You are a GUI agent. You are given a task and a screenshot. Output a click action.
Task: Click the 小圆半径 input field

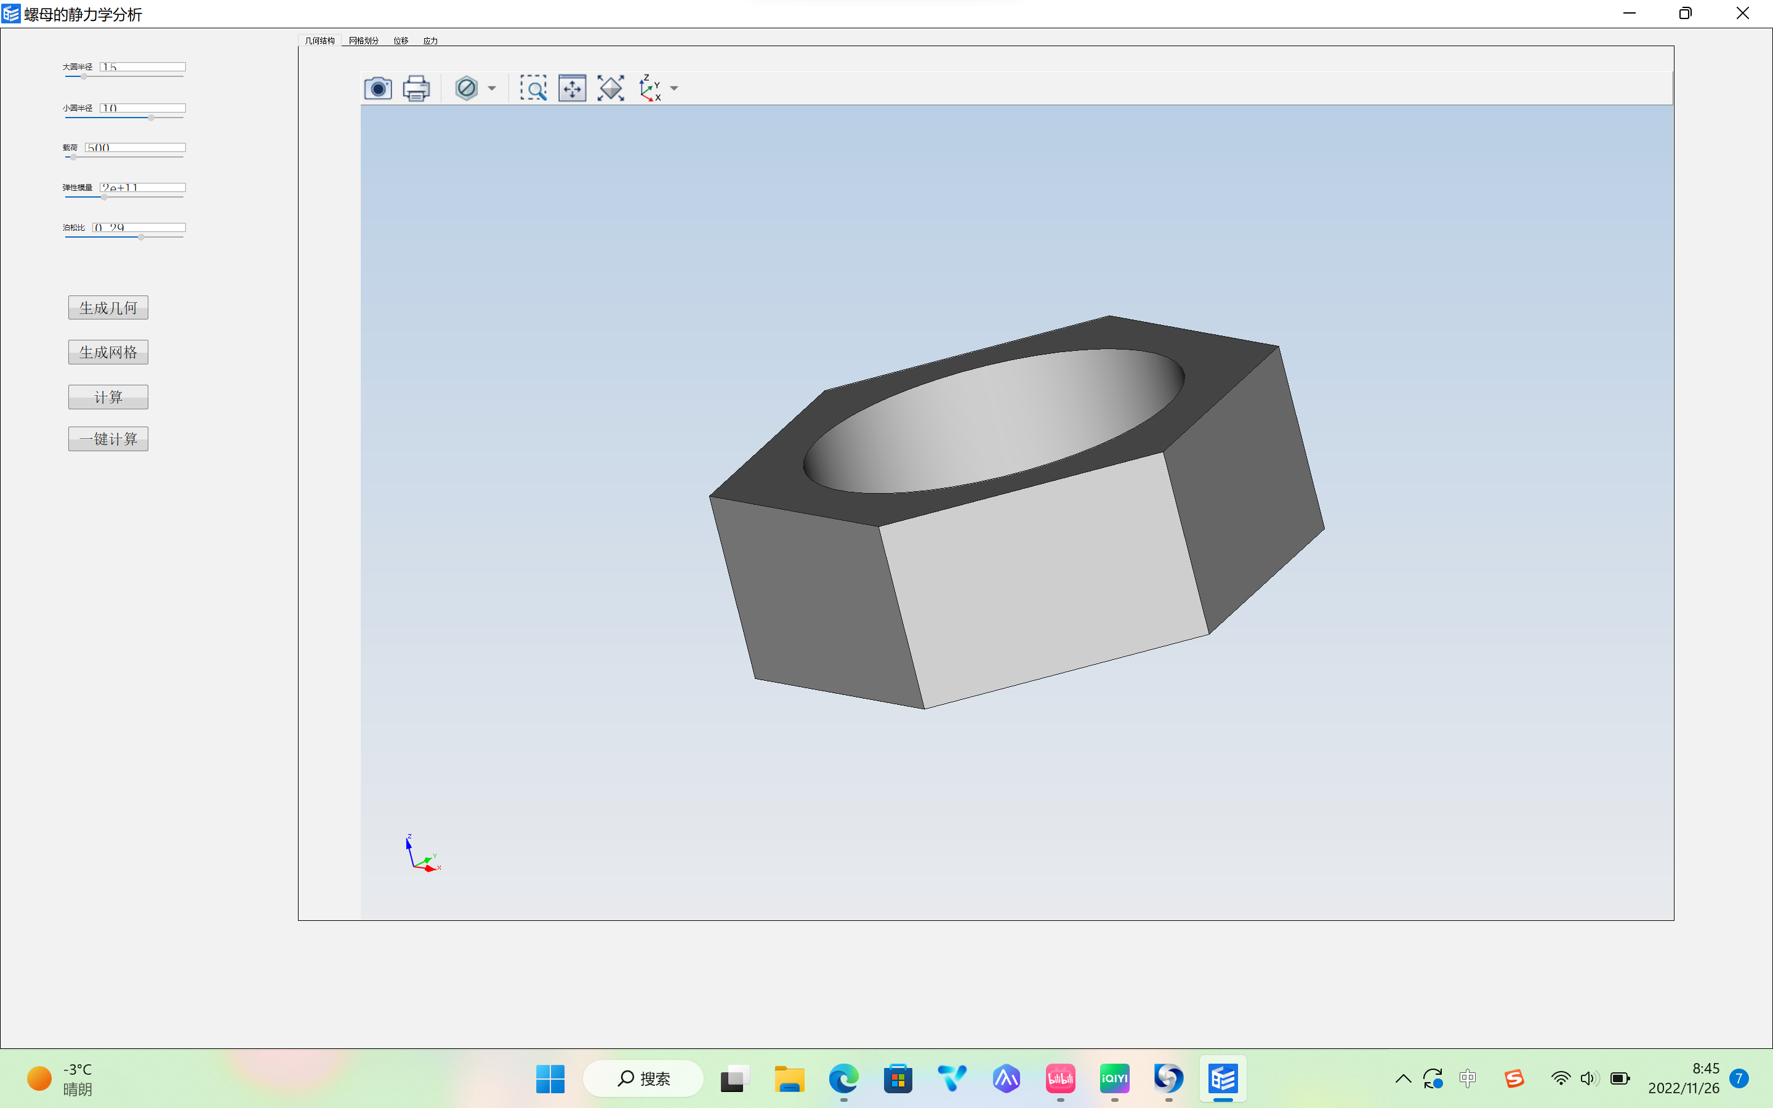click(143, 108)
